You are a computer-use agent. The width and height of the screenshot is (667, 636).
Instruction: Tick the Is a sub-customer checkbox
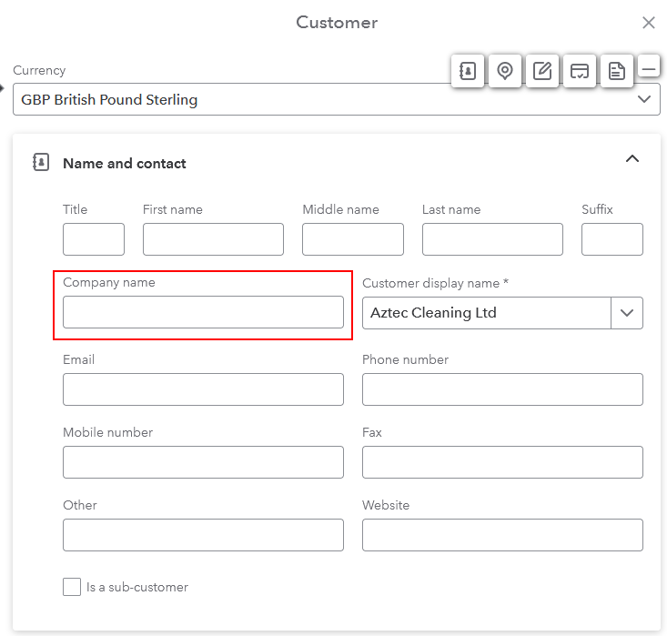[x=72, y=587]
